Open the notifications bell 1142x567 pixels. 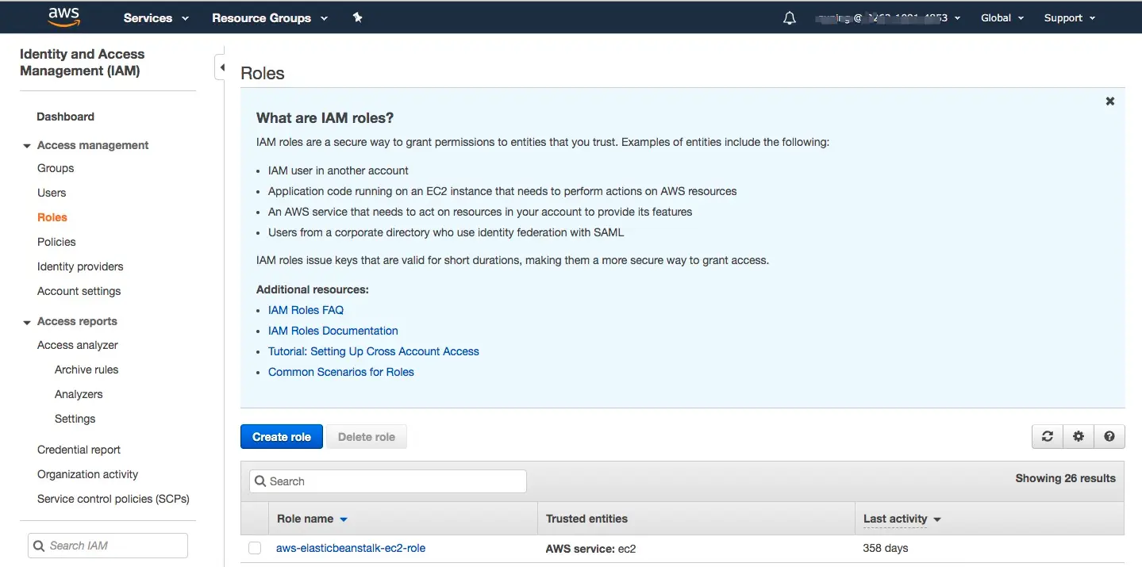[x=789, y=18]
